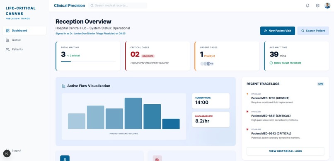Viewport: 334px width, 161px height.
Task: Open the Patients menu item
Action: click(24, 49)
